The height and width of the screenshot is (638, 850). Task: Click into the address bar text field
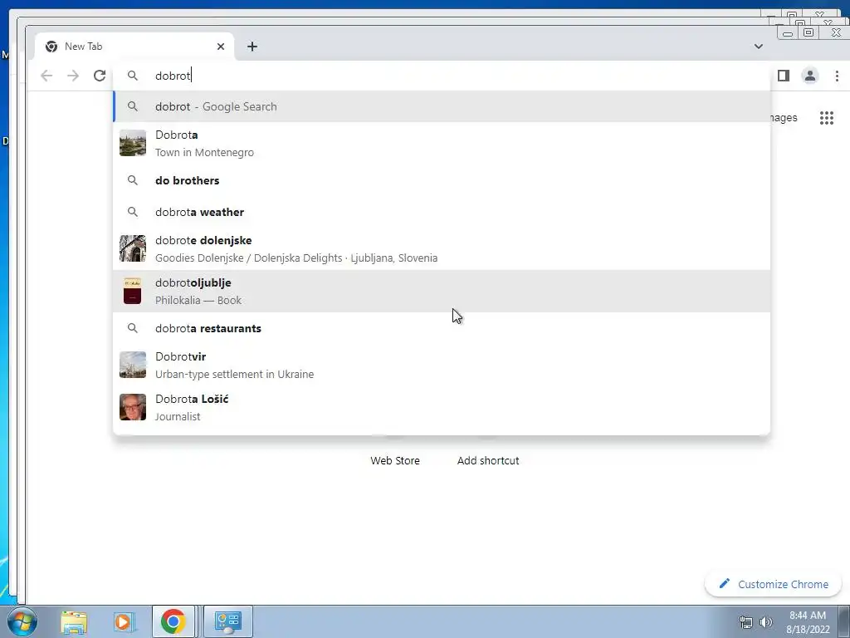[442, 76]
